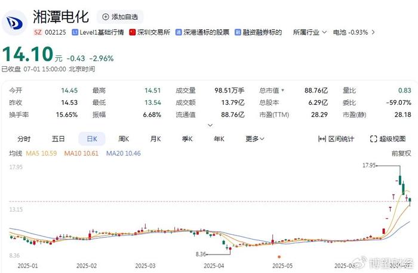Click the 湘潭电化 company logo icon
Screen dimensions: 418x273
14,23
